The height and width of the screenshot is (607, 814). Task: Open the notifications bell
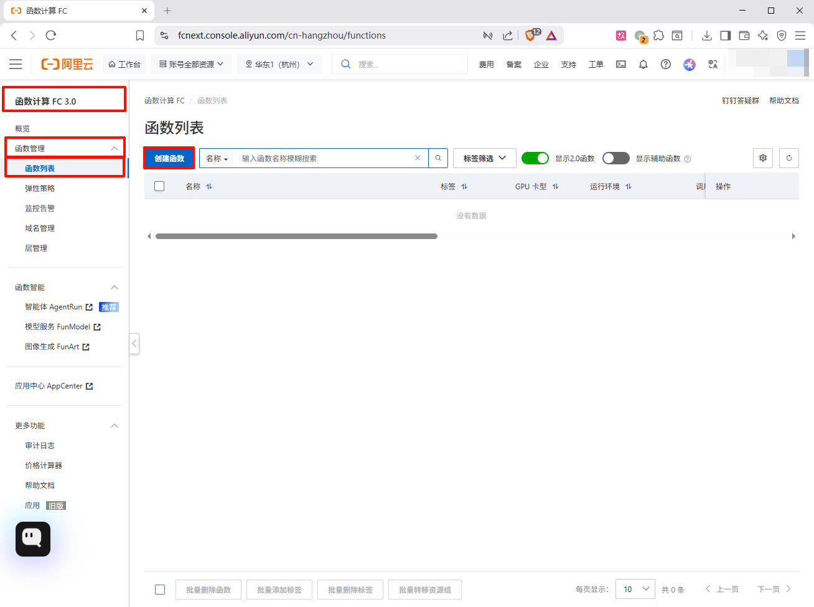[643, 64]
